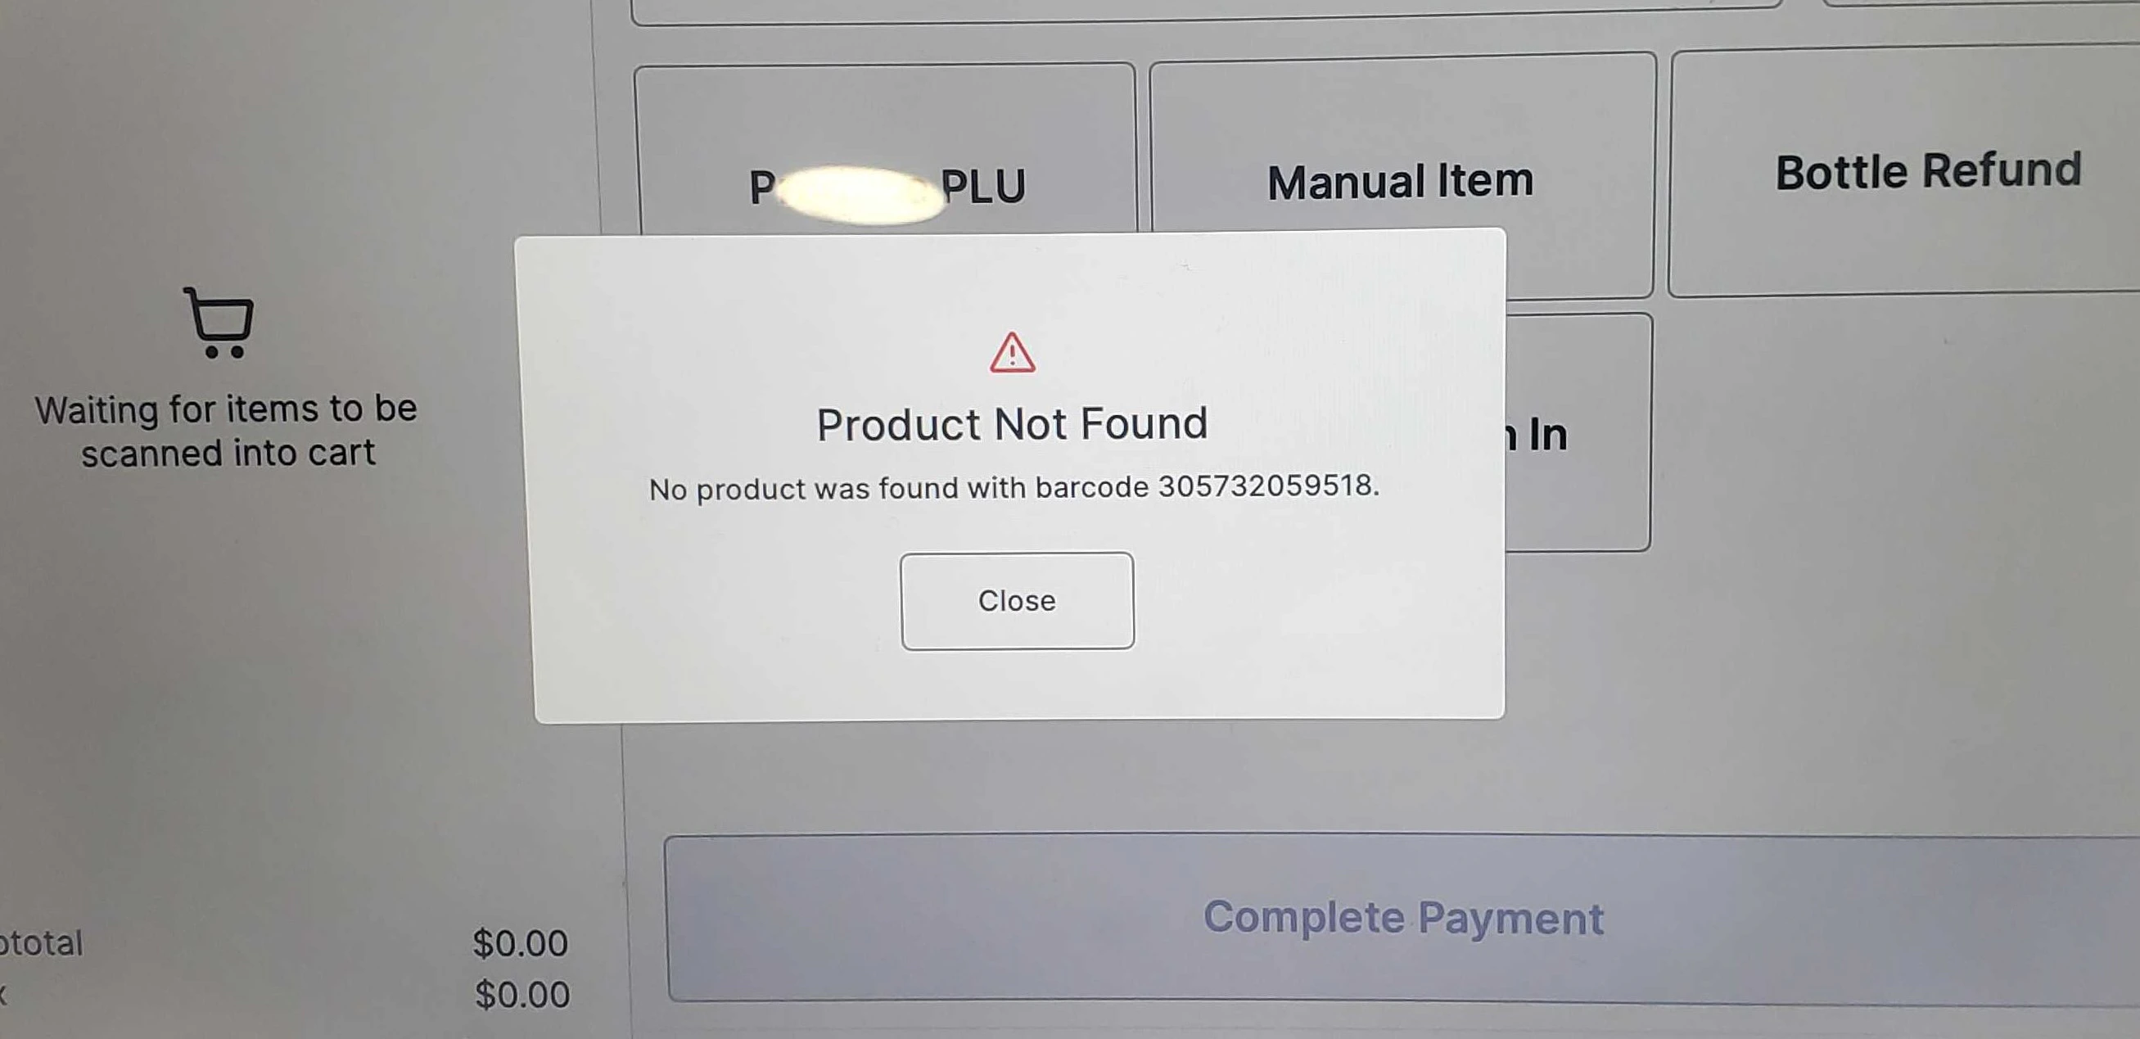
Task: Click the subtotal label
Action: tap(40, 943)
